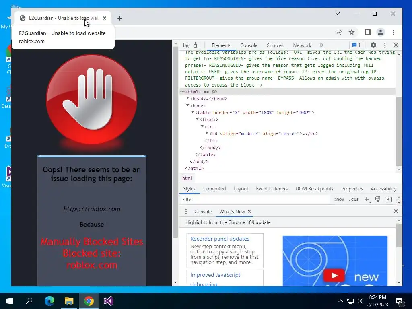Open the Sources tab
The height and width of the screenshot is (309, 412).
point(275,45)
